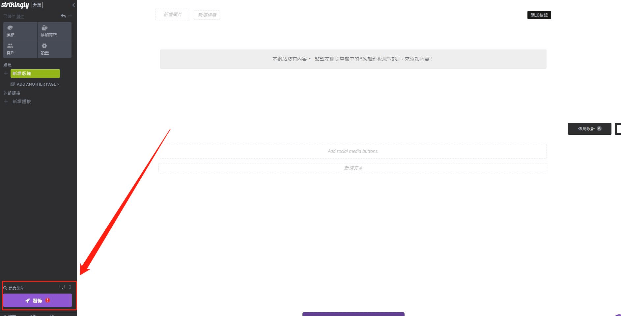The image size is (621, 316).
Task: Switch to mobile preview with the phone icon
Action: pyautogui.click(x=70, y=287)
